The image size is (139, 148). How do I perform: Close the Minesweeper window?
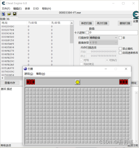coord(126,69)
